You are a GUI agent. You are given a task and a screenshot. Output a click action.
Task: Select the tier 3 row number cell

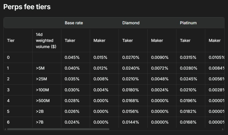pos(8,90)
